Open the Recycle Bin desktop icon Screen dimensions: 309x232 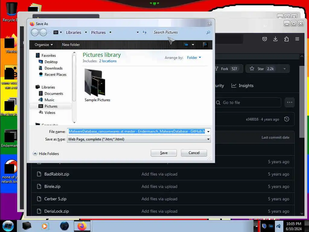(x=11, y=12)
